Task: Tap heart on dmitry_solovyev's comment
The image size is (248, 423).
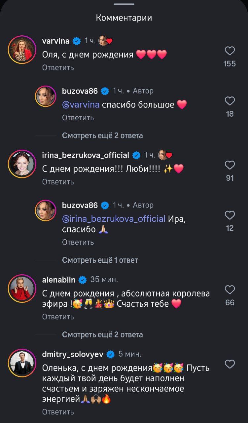Action: (230, 365)
